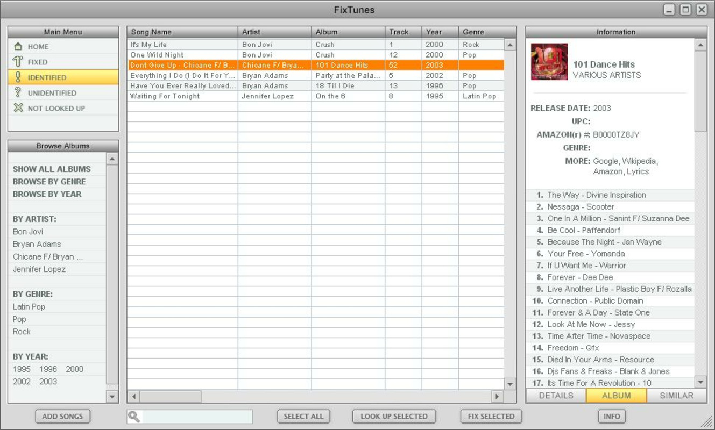Click the 101 Dance Hits album cover
The width and height of the screenshot is (715, 430).
549,62
